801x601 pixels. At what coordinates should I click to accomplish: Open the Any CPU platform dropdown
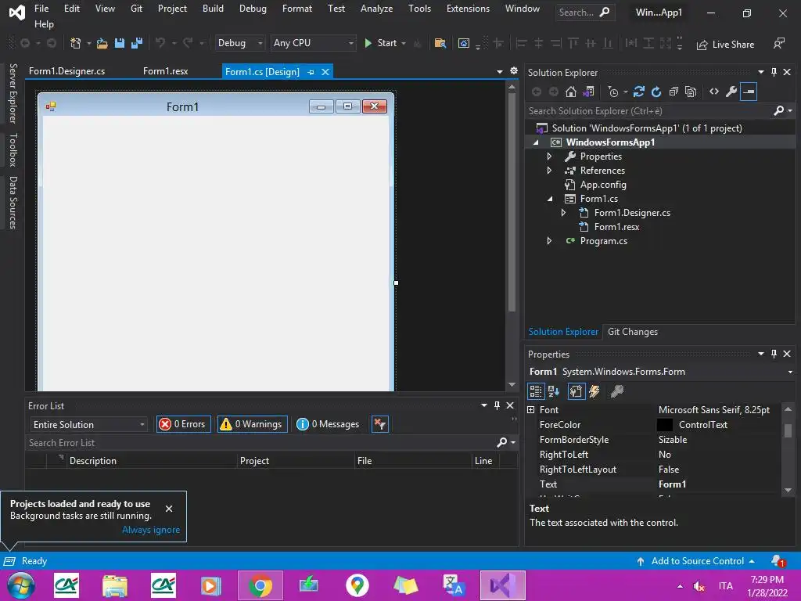[x=313, y=44]
